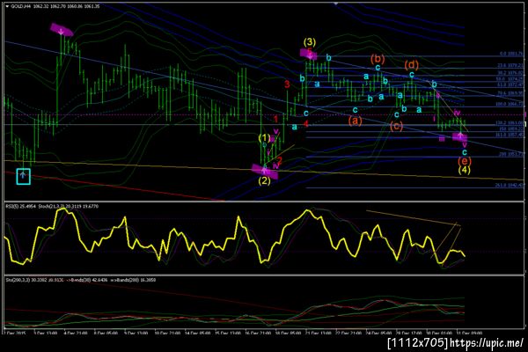Select the 261.8 Fibonacci level label
Viewport: 528px width, 352px height.
pos(510,185)
